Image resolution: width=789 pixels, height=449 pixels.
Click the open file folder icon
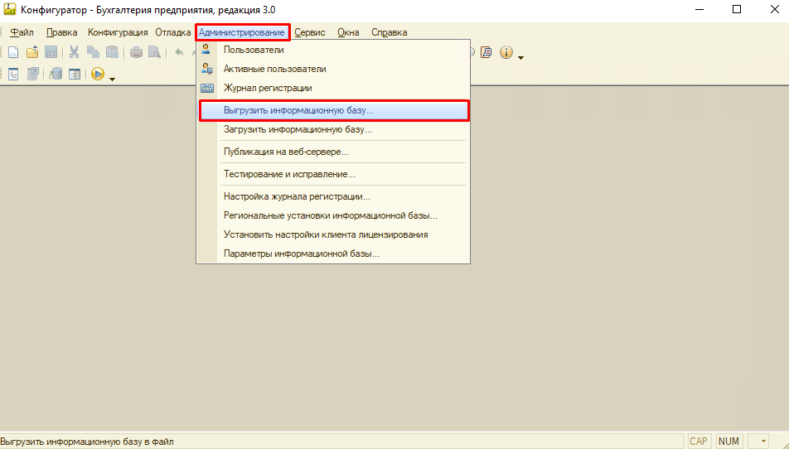click(32, 52)
